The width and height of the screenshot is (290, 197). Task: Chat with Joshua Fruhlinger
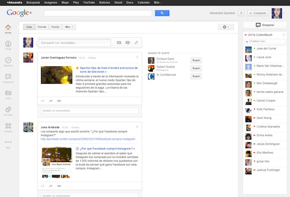(265, 171)
